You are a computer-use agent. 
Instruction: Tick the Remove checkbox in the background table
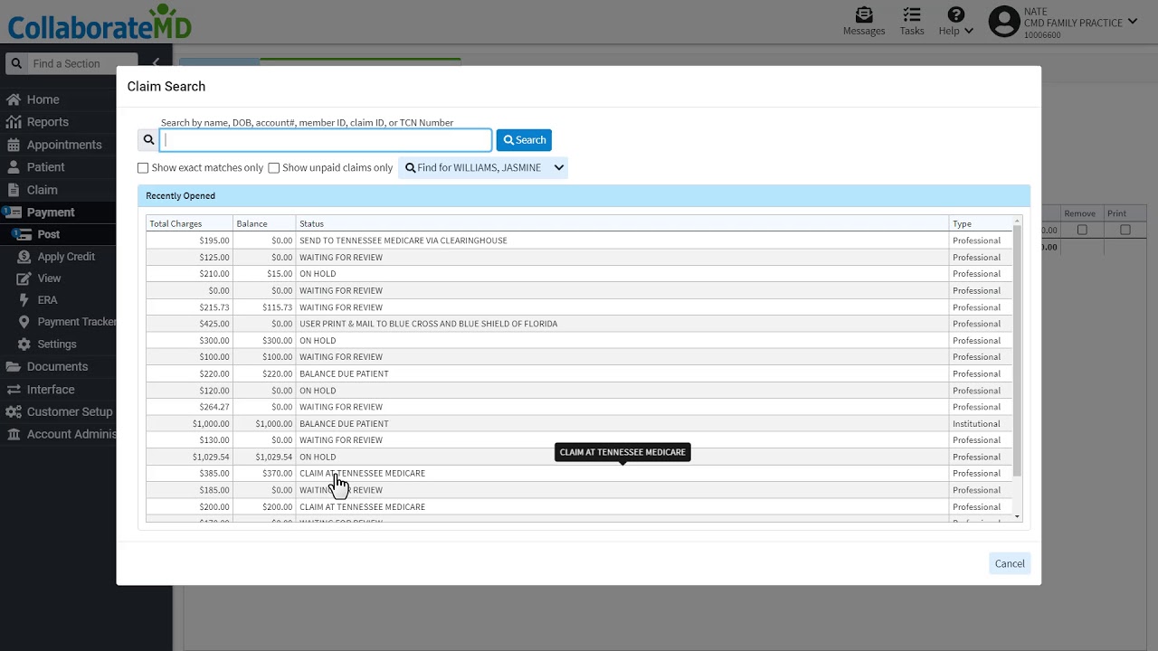coord(1082,230)
